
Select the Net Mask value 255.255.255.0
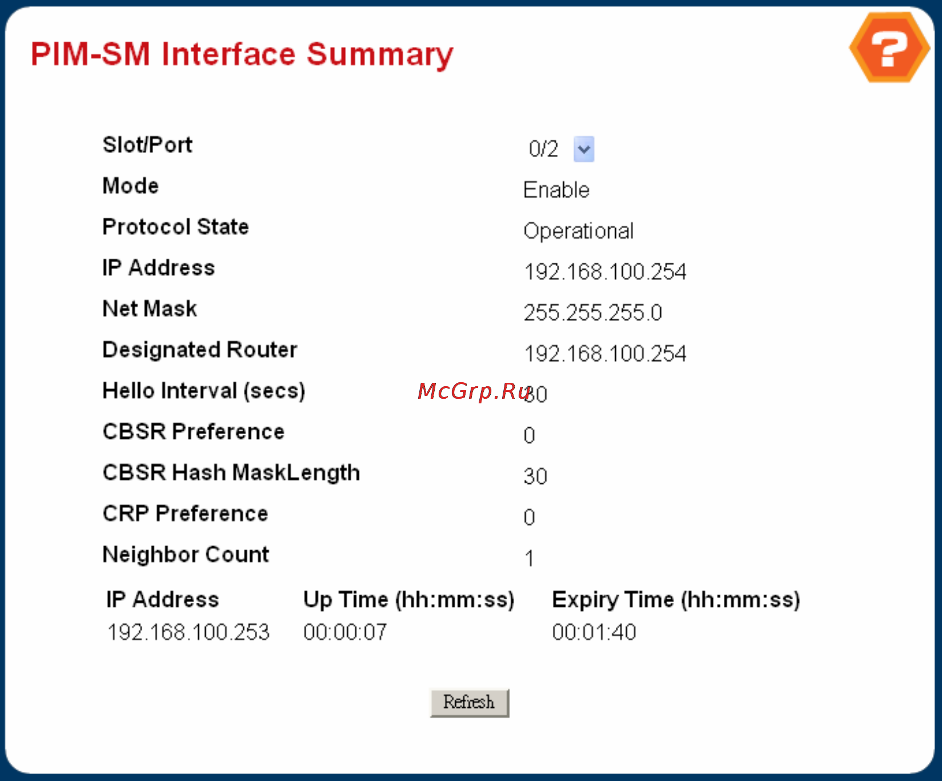(x=592, y=313)
